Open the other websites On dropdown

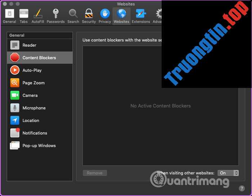228,173
